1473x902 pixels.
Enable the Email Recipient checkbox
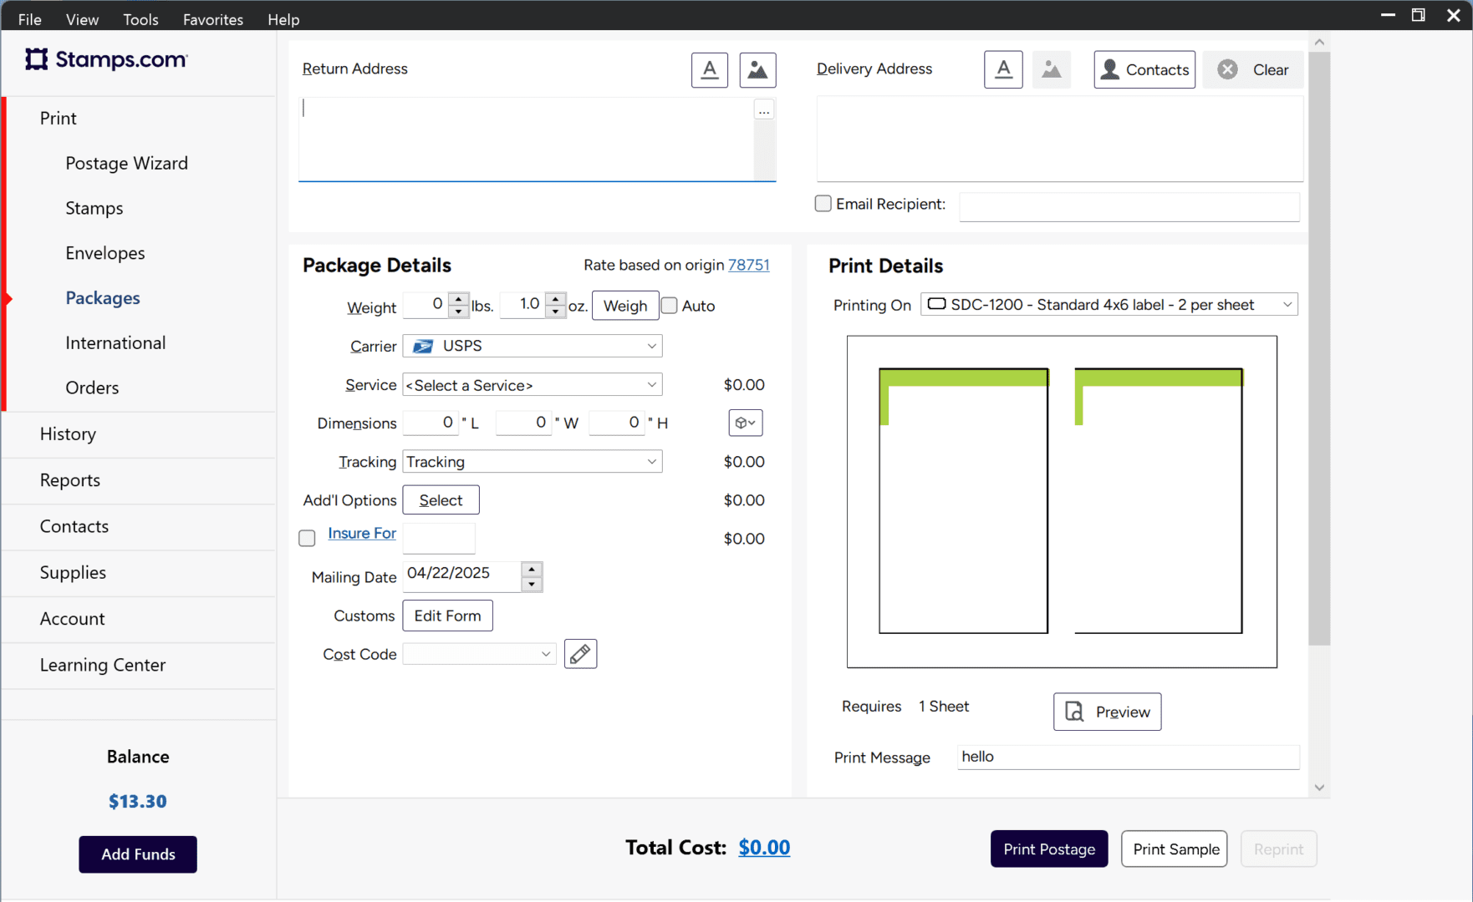pos(823,204)
